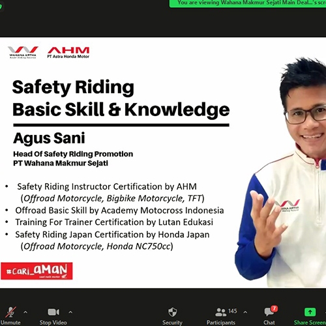
Task: Open the Security shield icon
Action: click(173, 312)
